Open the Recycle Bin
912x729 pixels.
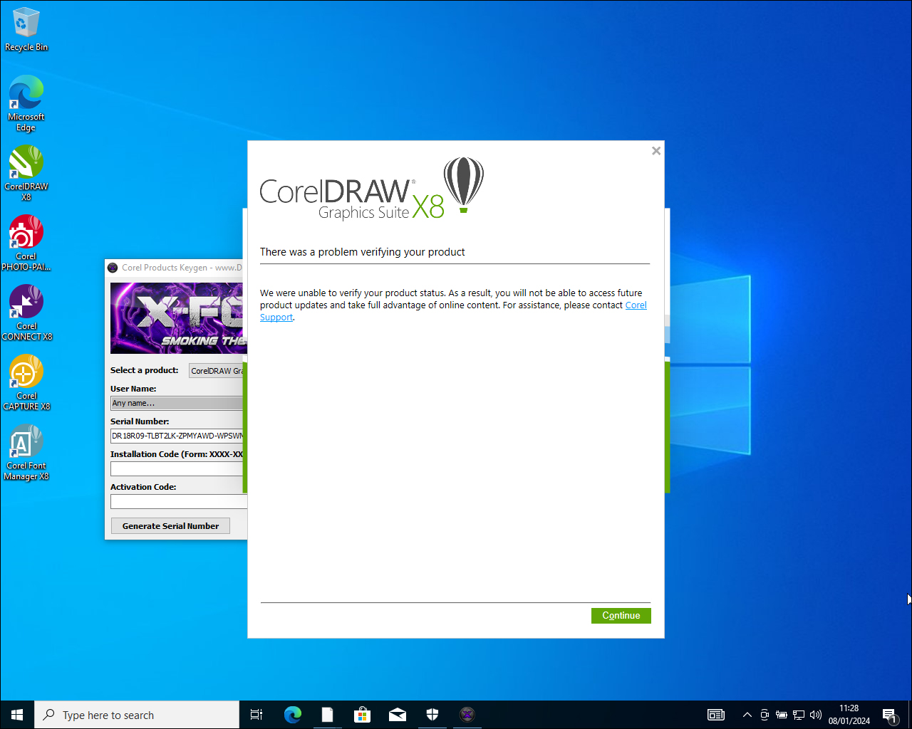[26, 21]
